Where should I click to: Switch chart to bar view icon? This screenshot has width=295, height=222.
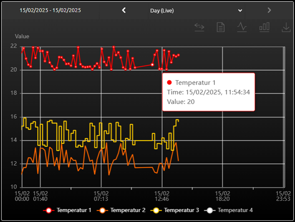(x=264, y=27)
